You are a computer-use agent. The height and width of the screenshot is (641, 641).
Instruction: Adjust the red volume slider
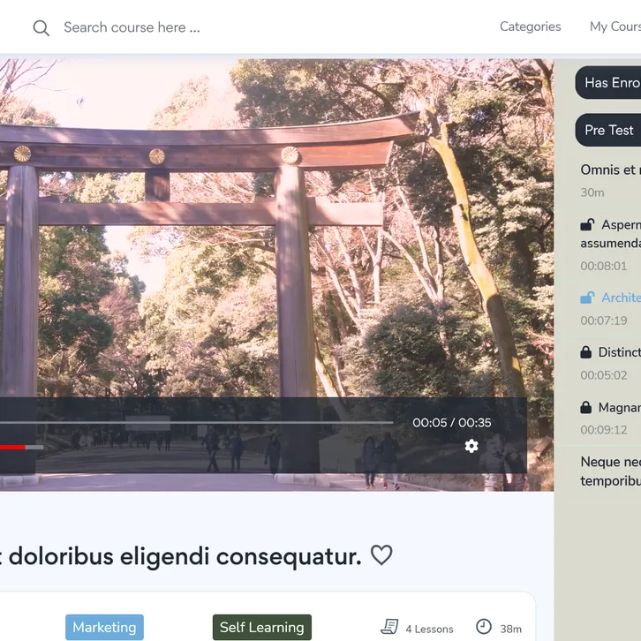(x=18, y=447)
